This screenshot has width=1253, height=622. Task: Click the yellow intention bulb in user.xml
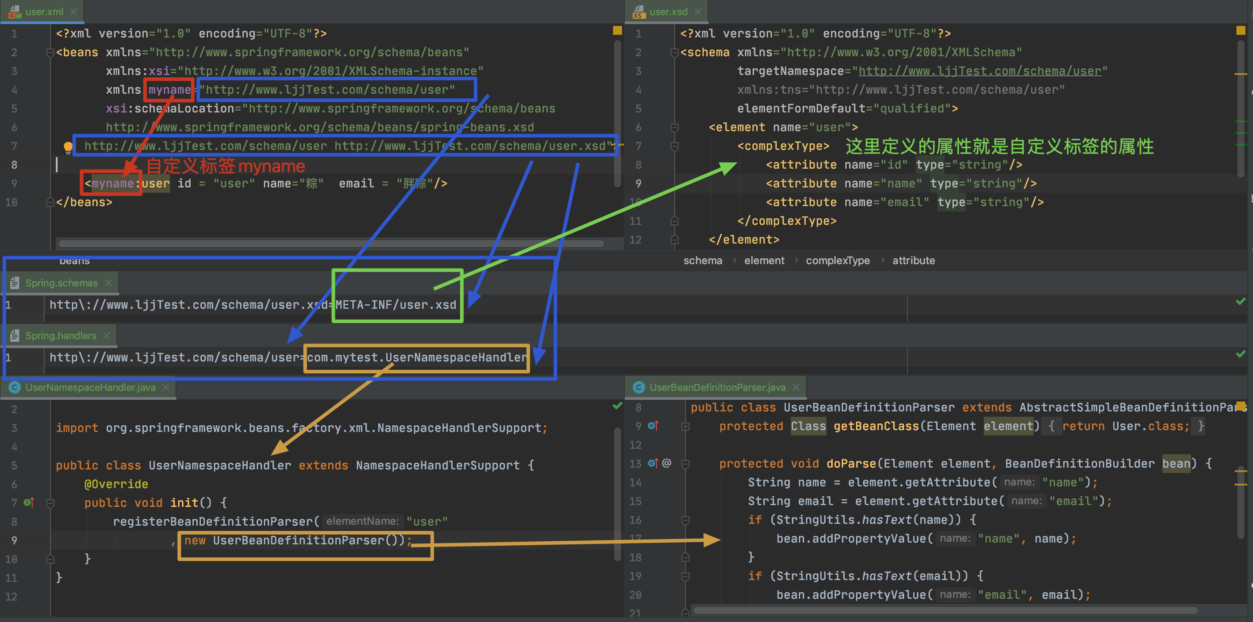pyautogui.click(x=68, y=147)
